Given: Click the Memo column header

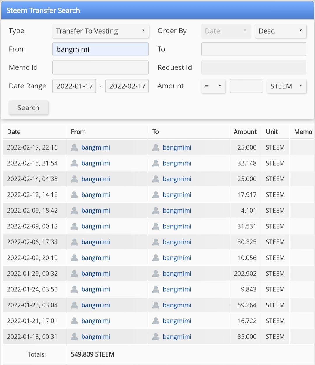Looking at the screenshot, I should 303,132.
